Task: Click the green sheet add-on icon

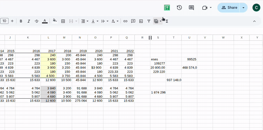Action: [x=167, y=8]
